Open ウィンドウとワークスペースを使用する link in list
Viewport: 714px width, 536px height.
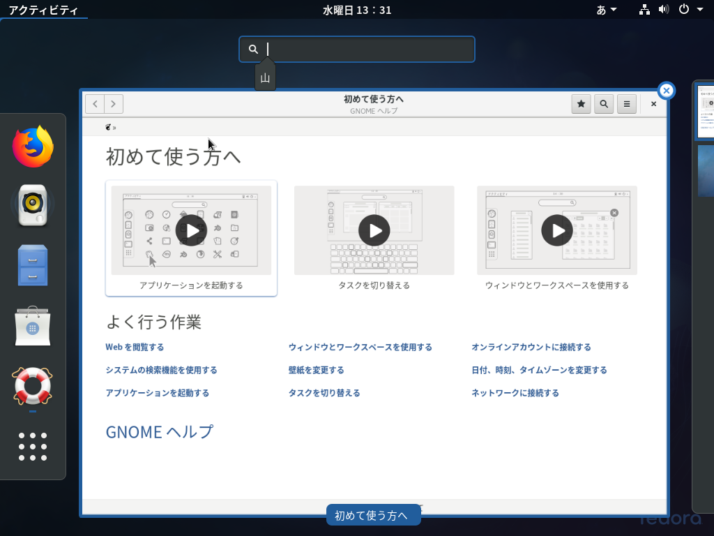tap(360, 348)
